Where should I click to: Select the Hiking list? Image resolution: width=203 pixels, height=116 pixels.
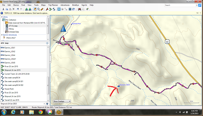pos(11,29)
